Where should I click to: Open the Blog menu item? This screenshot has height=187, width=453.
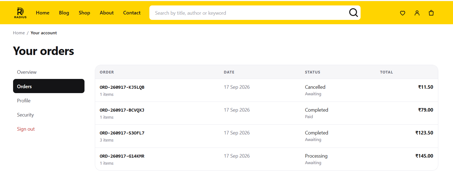(64, 13)
